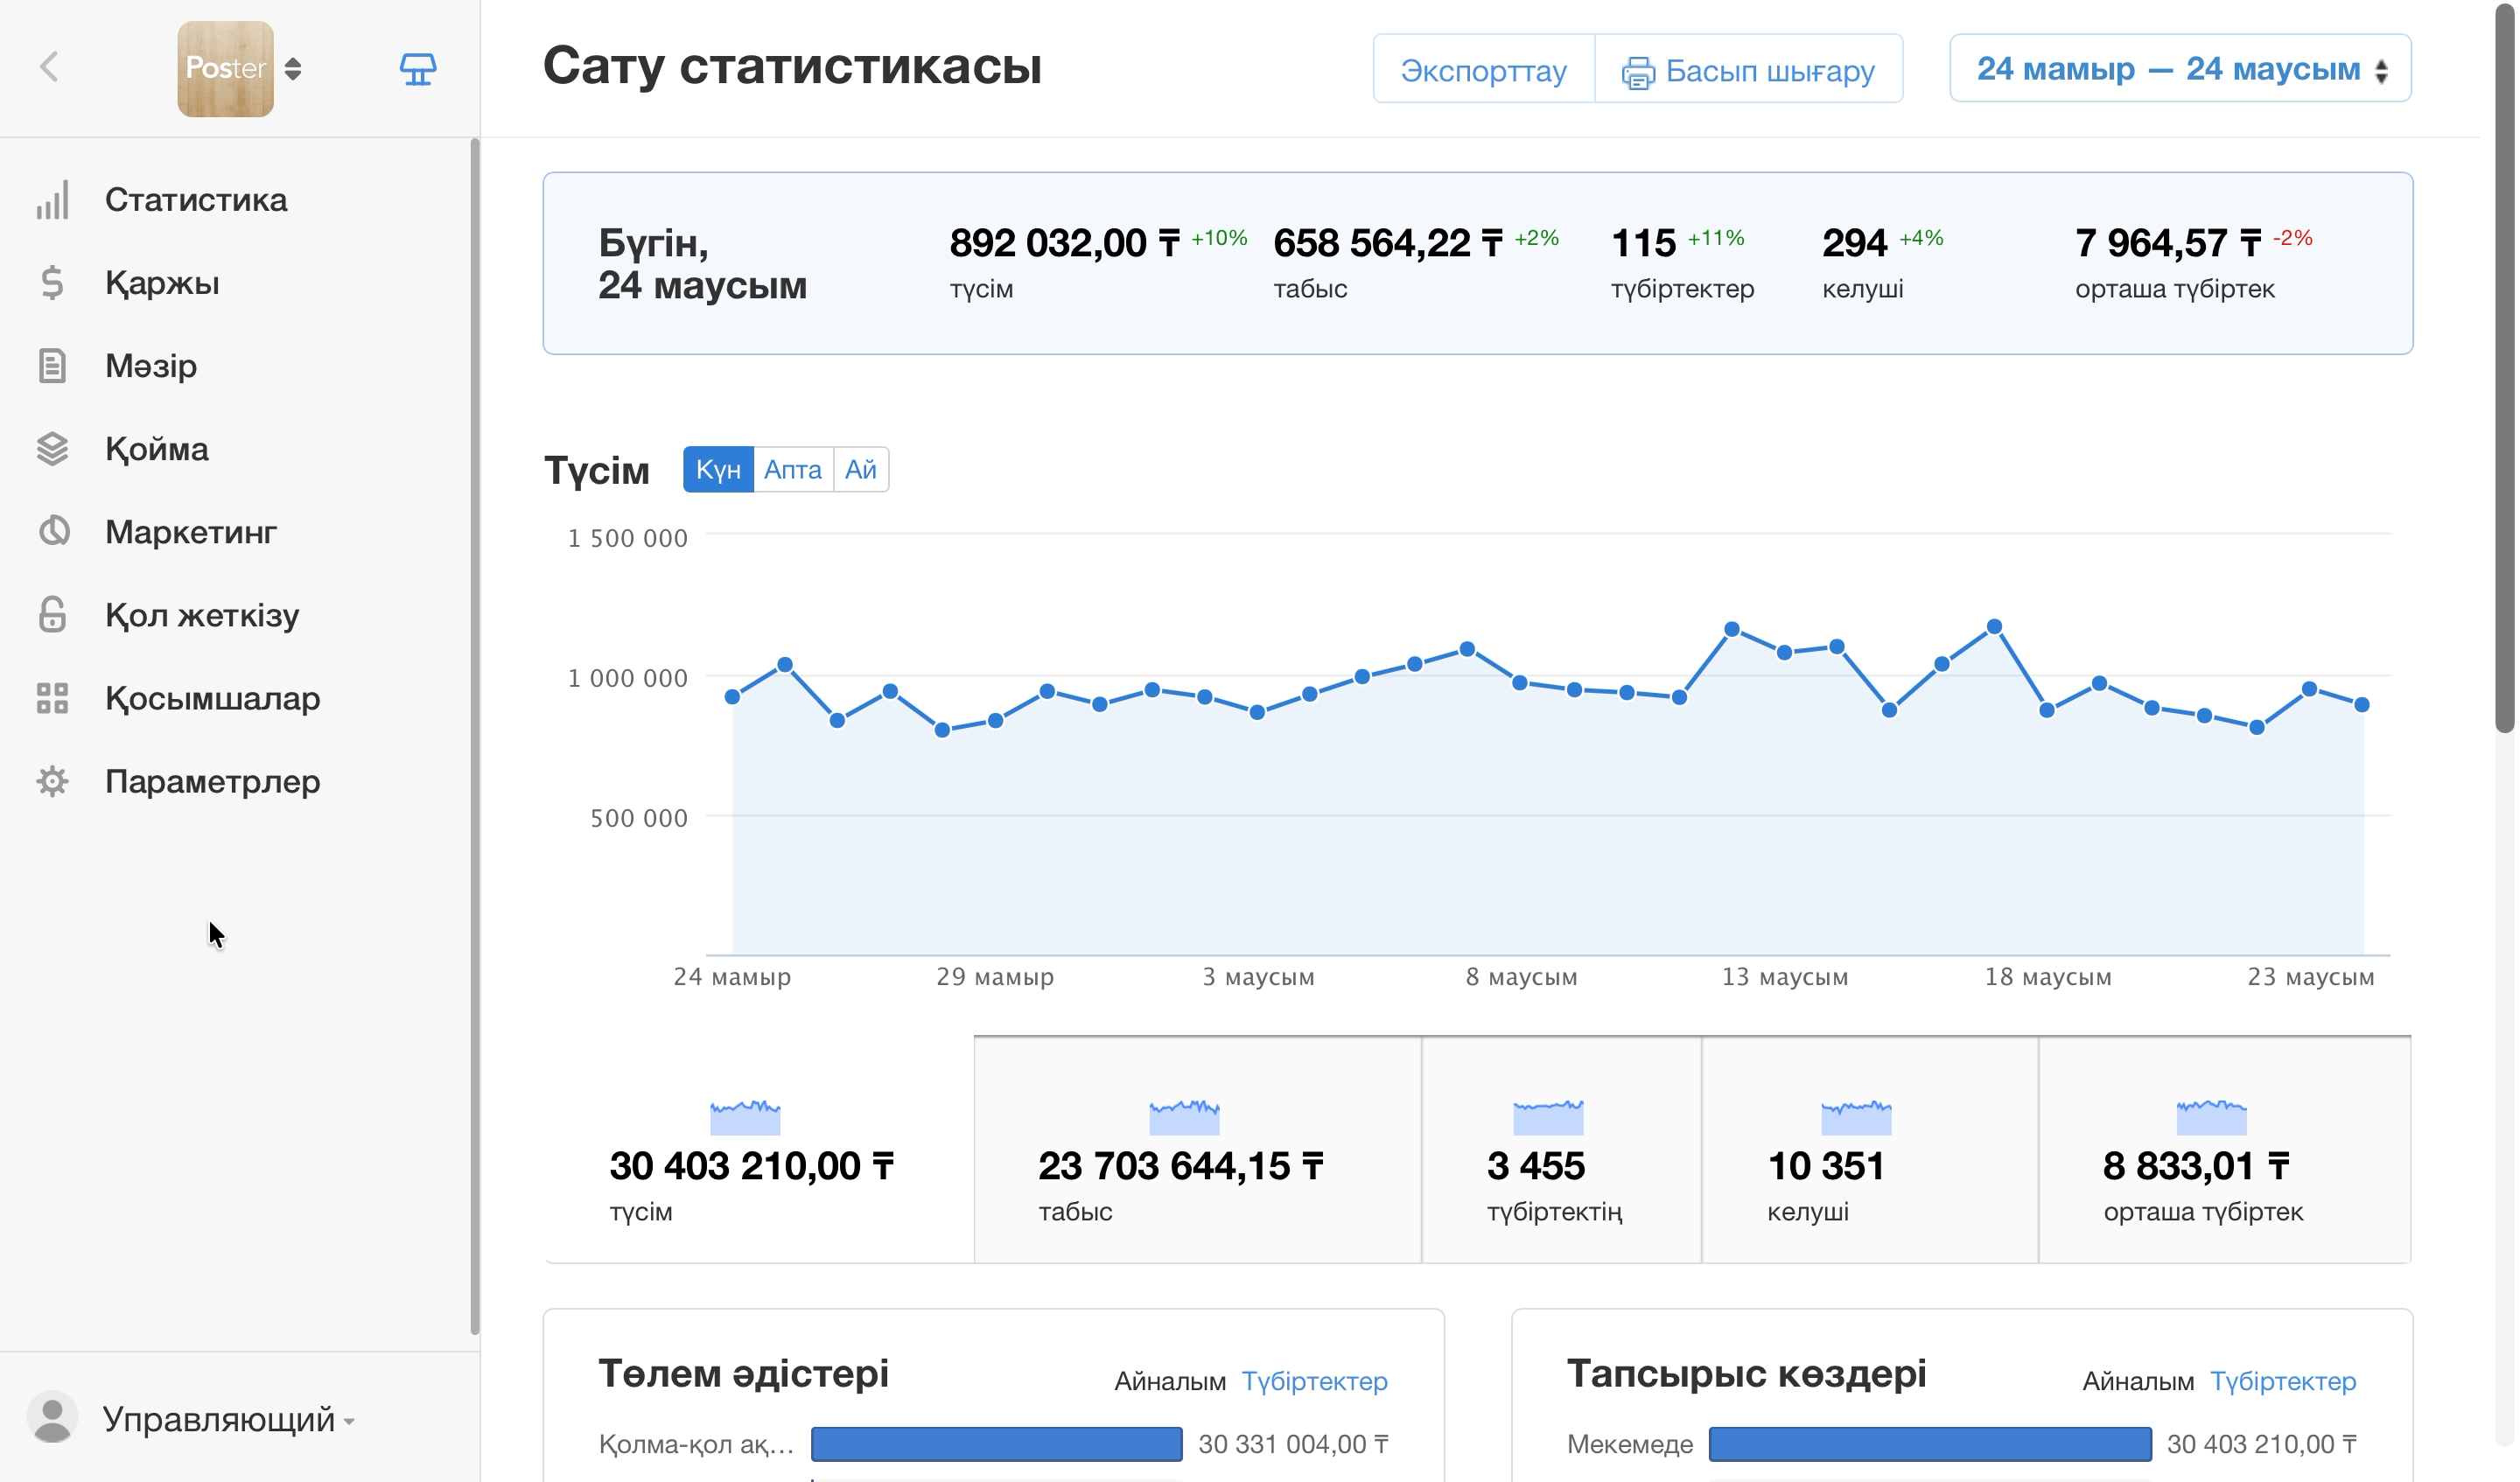Open the Poster account logo

tap(226, 68)
